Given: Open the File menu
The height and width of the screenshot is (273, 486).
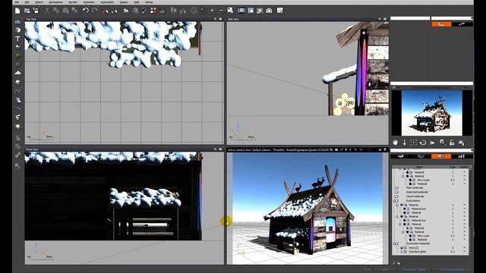Looking at the screenshot, I should 17,2.
